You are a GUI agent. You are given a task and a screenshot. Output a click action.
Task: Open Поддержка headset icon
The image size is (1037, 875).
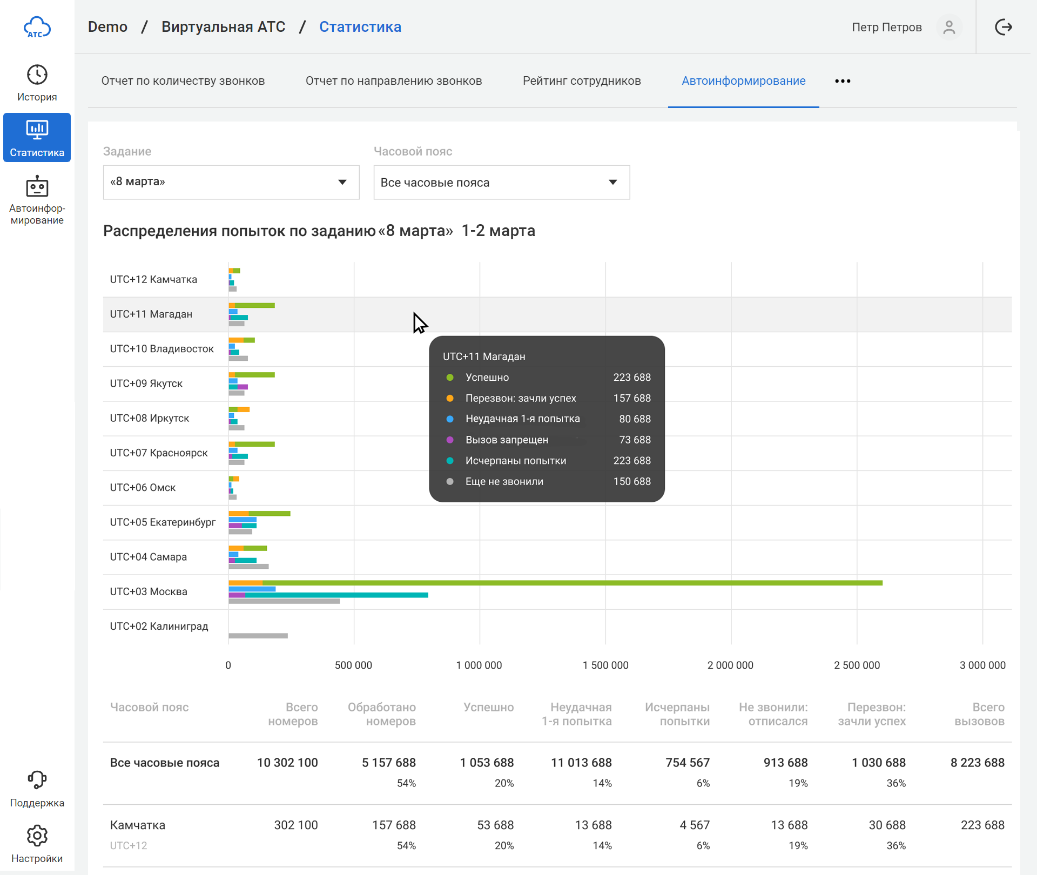[37, 779]
